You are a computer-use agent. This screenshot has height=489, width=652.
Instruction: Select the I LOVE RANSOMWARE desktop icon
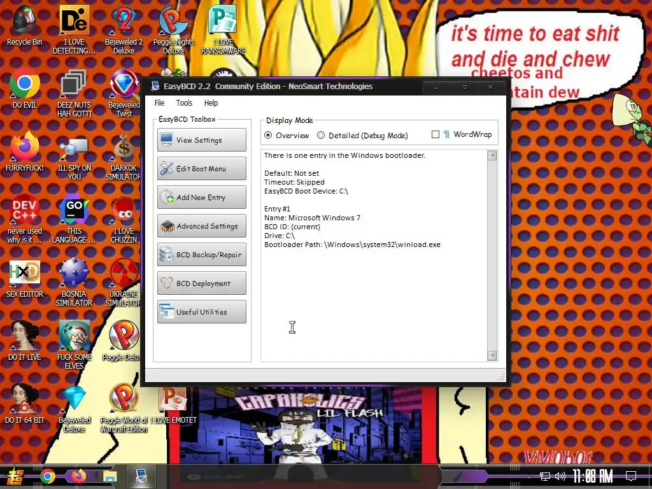pos(223,30)
